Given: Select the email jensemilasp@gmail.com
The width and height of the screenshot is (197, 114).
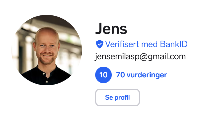Looking at the screenshot, I should point(140,57).
